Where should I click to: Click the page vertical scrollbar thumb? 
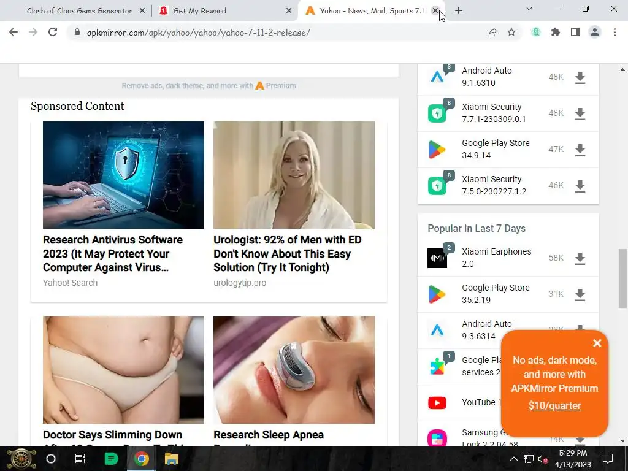pyautogui.click(x=622, y=279)
